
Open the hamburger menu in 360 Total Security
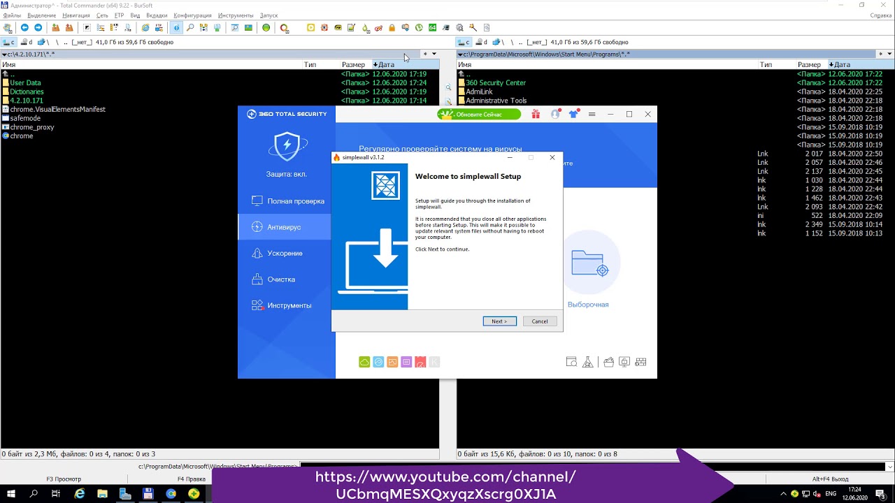click(592, 114)
